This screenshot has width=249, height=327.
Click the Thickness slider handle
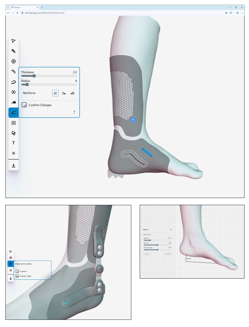34,76
